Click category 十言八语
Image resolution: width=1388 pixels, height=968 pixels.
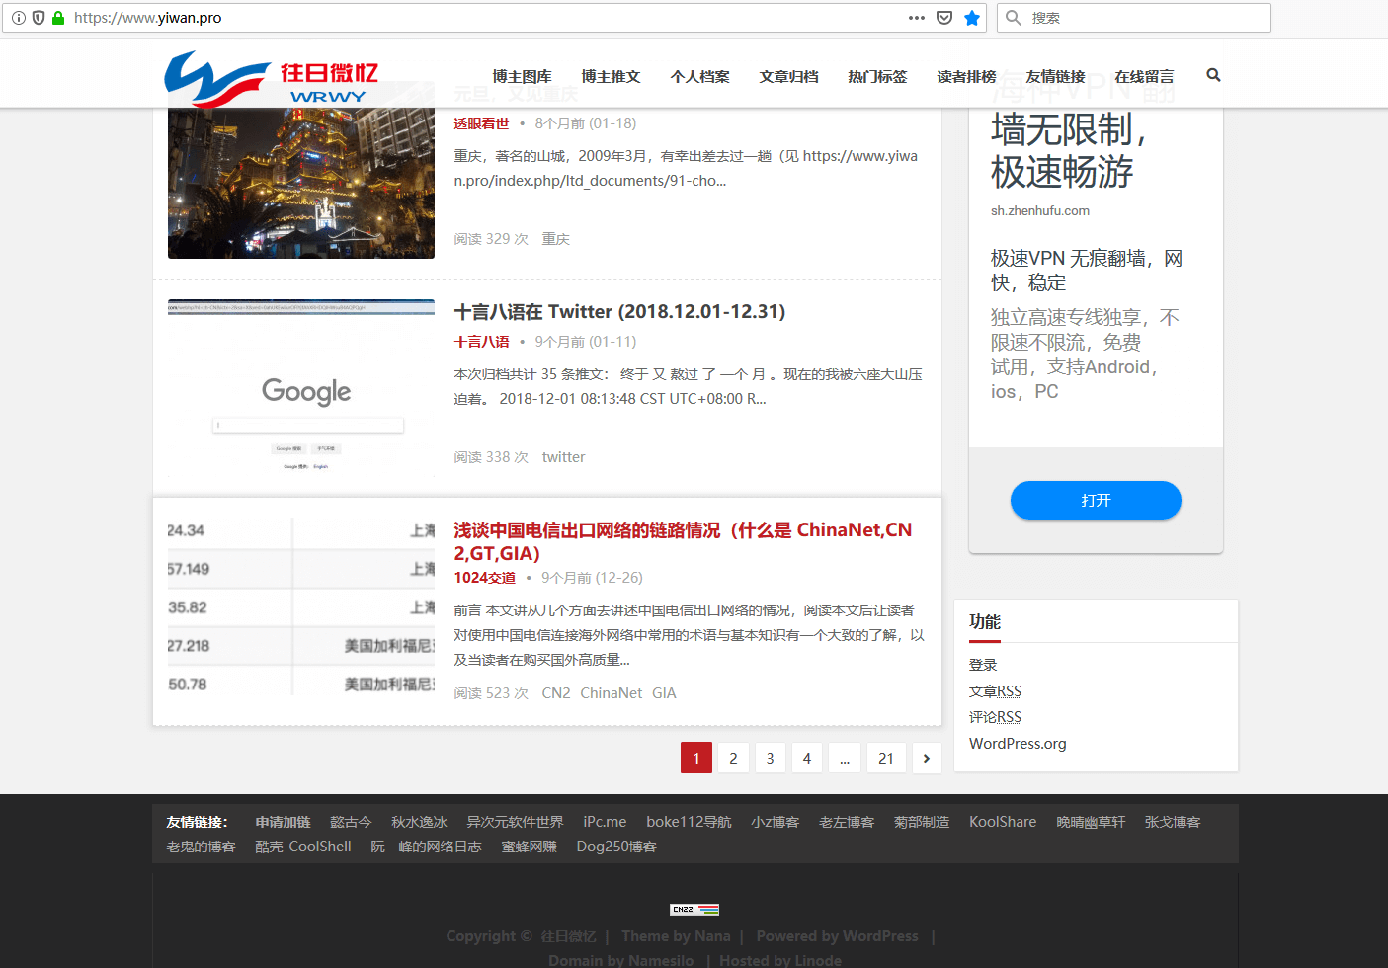[481, 342]
